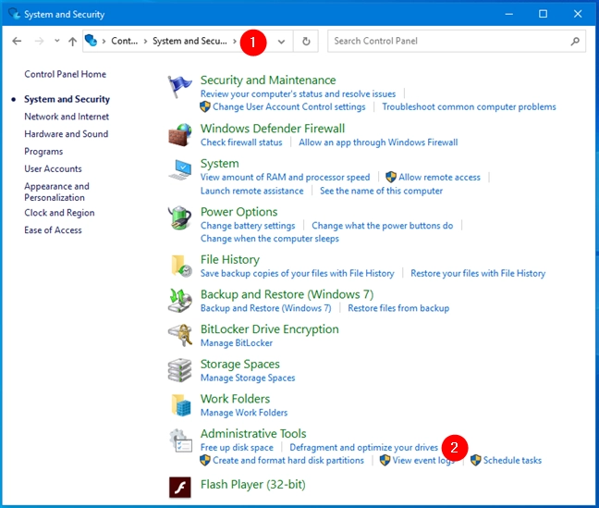The image size is (599, 508).
Task: Click Create and format hard disk partitions
Action: point(288,461)
